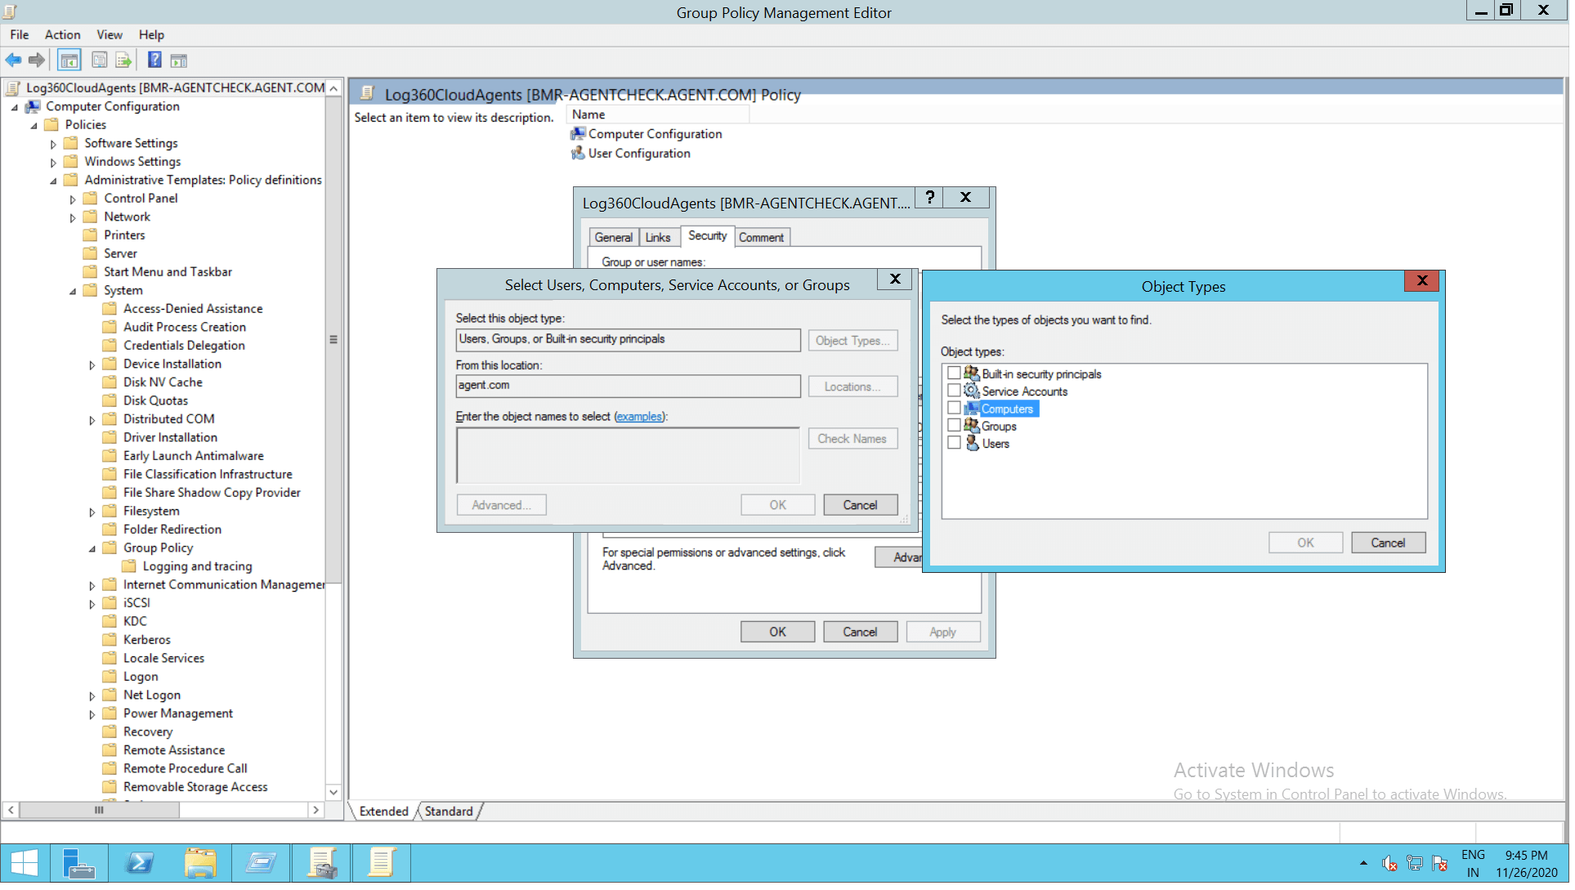This screenshot has height=890, width=1575.
Task: Click the blue Help toolbar icon
Action: (x=154, y=60)
